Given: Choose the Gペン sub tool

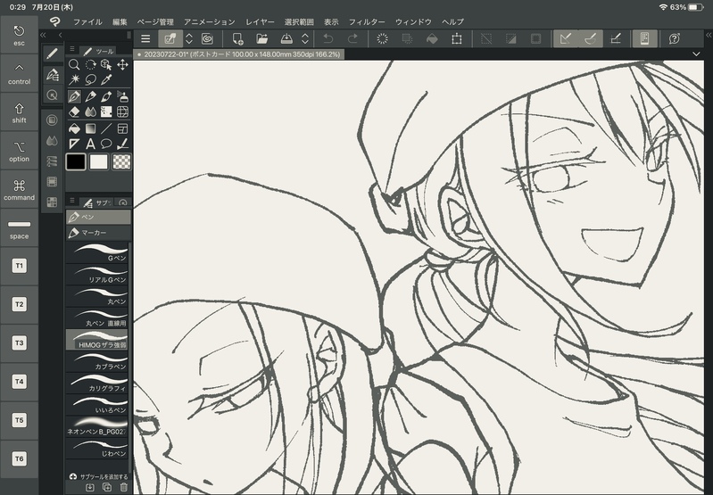Looking at the screenshot, I should pos(99,252).
